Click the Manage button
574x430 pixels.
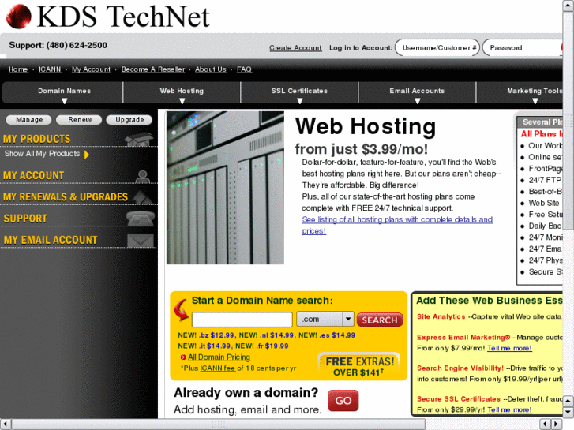click(x=29, y=120)
